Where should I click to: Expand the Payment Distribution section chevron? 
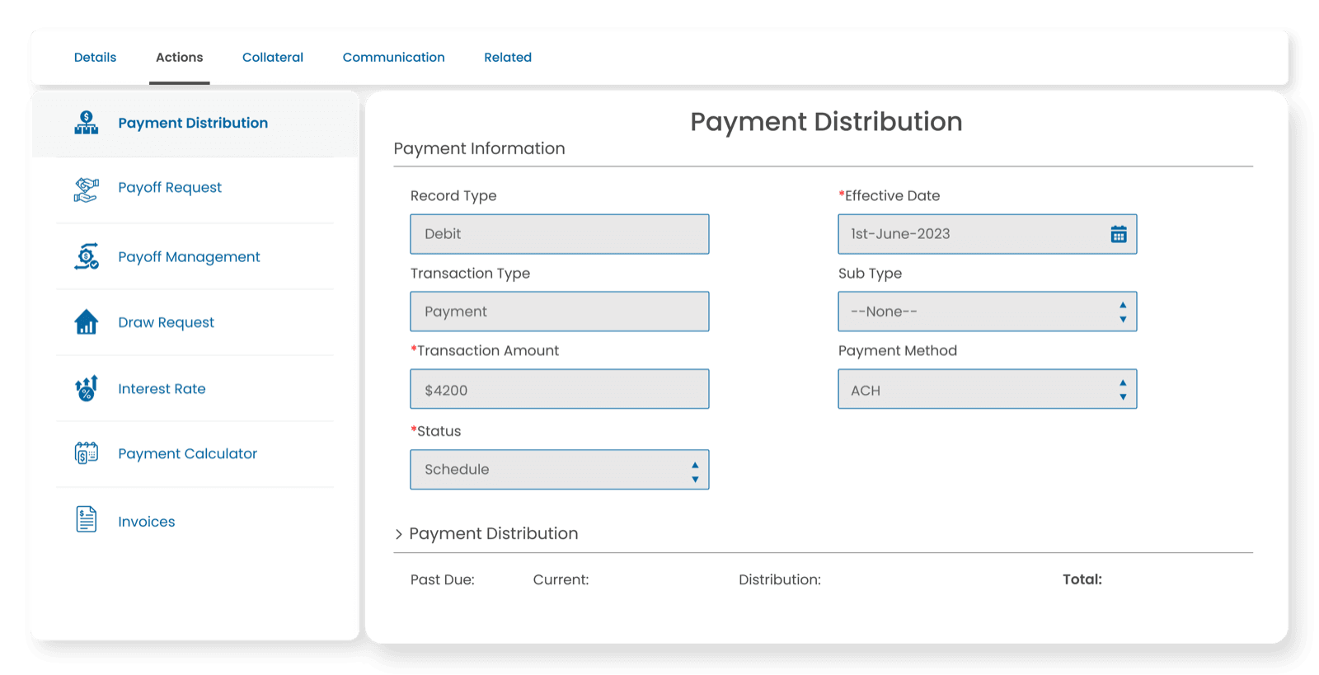pos(398,534)
